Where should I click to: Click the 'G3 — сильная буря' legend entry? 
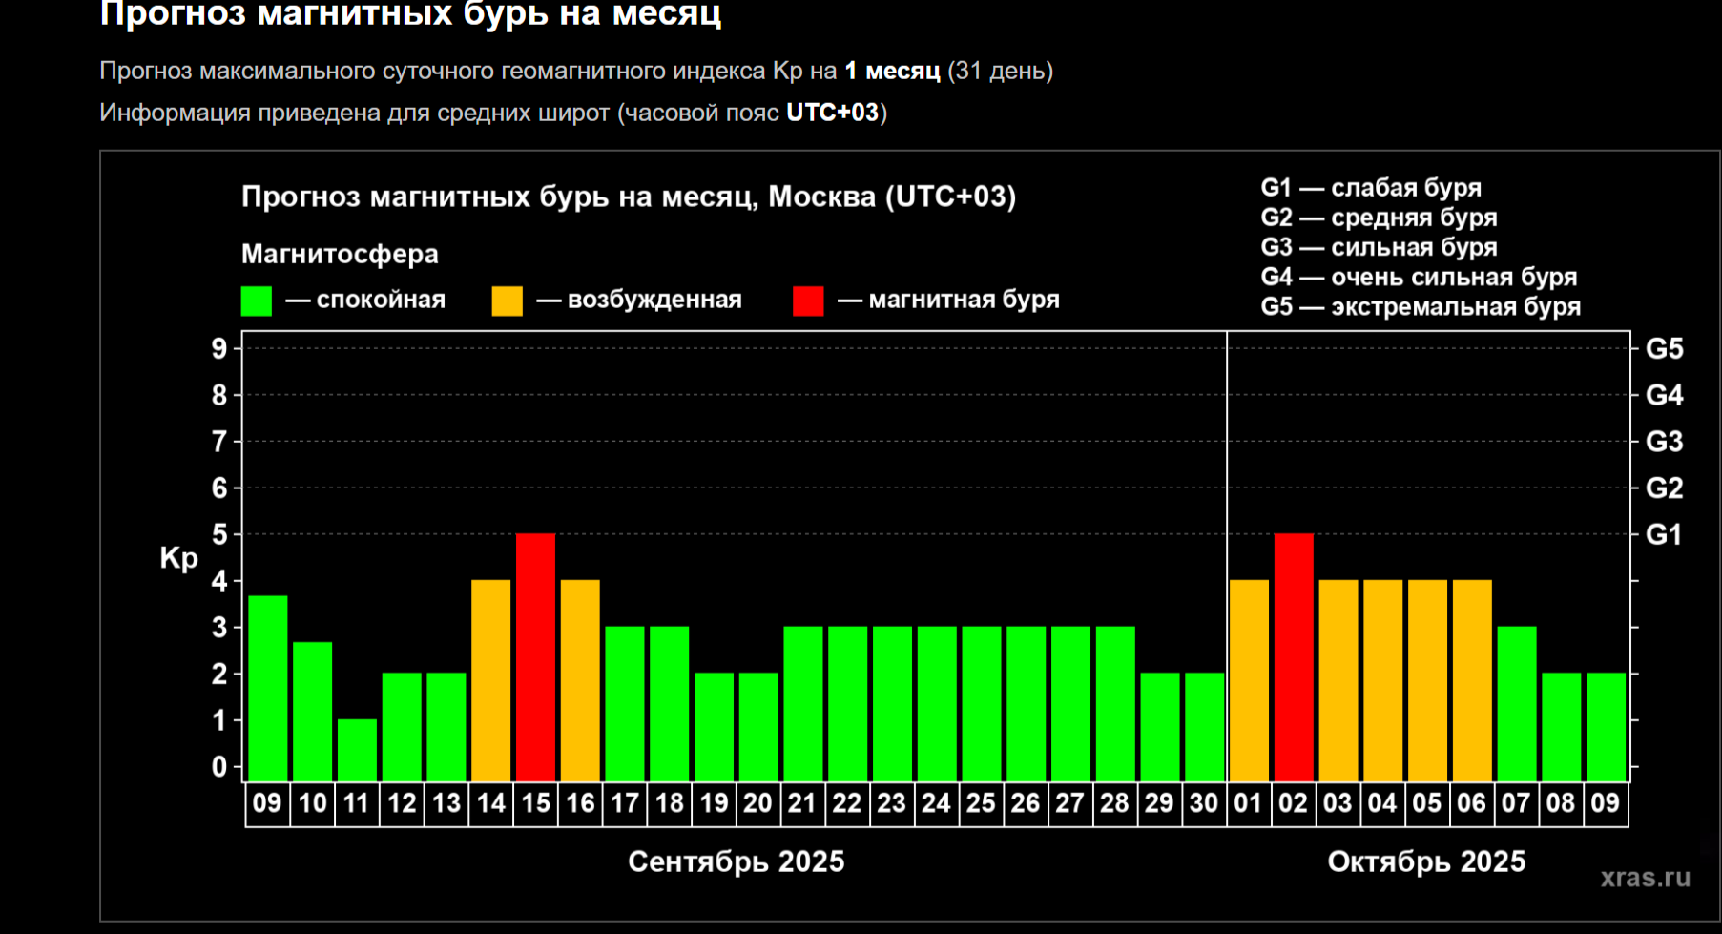[1379, 247]
